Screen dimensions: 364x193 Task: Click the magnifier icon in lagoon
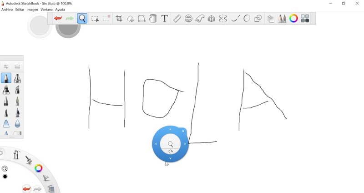click(5, 168)
